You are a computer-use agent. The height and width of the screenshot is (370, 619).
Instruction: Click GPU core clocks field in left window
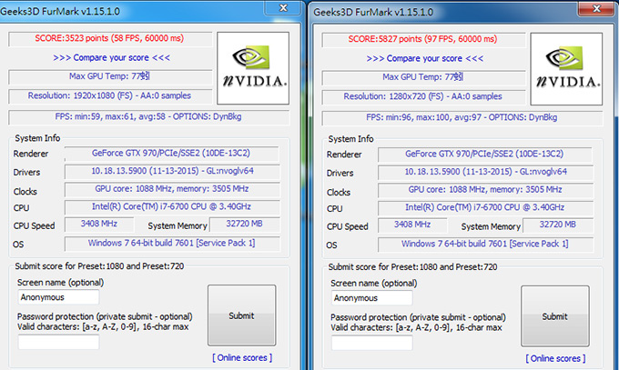pyautogui.click(x=172, y=189)
